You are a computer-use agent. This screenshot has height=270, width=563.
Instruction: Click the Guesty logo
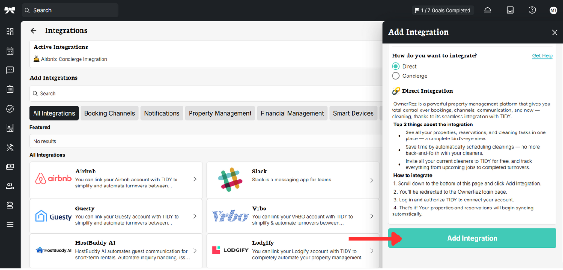pos(54,216)
